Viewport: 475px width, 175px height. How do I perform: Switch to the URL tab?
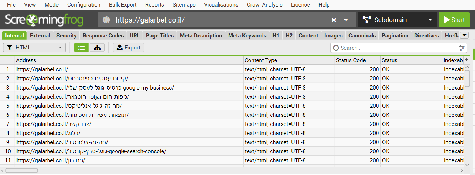coord(135,36)
